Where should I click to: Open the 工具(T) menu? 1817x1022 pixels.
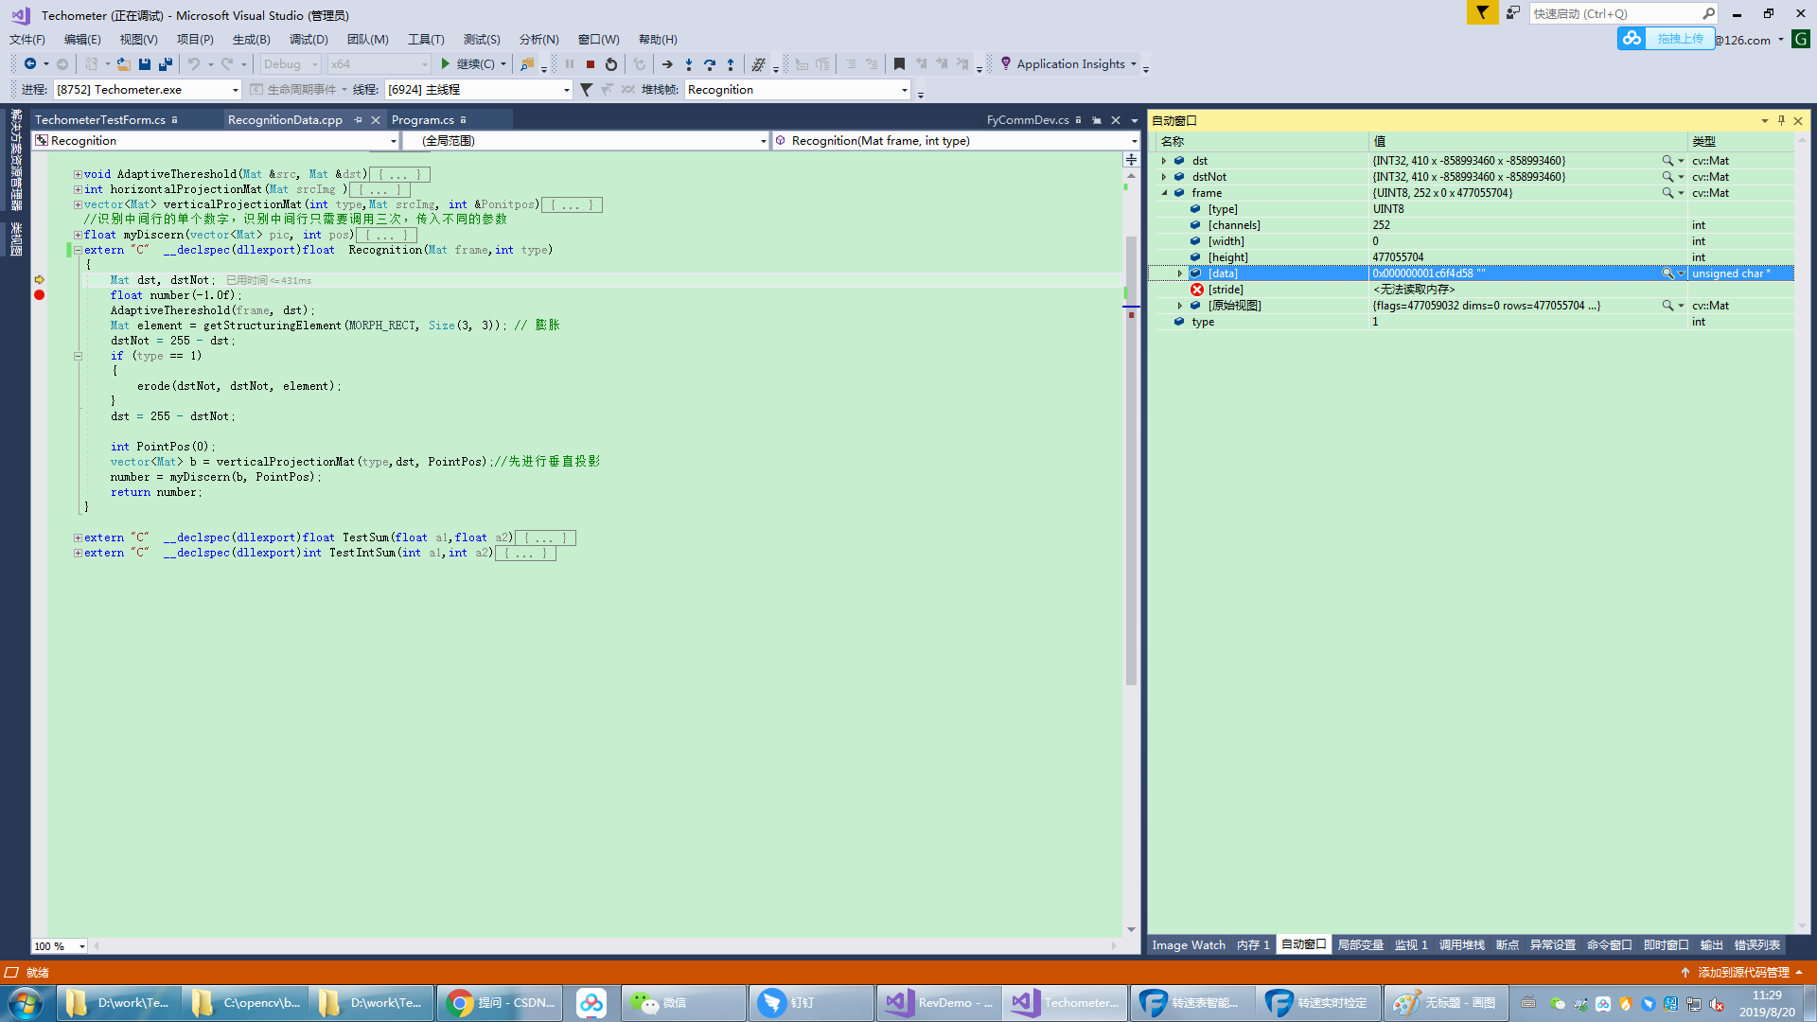coord(426,39)
